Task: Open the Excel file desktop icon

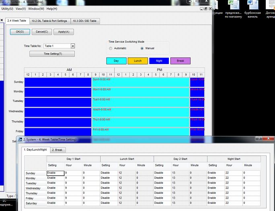Action: click(234, 9)
